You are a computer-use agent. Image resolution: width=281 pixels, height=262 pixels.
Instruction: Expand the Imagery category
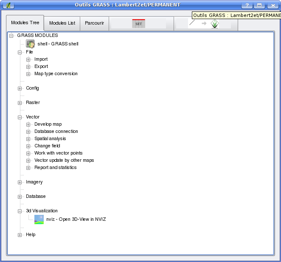pyautogui.click(x=20, y=182)
